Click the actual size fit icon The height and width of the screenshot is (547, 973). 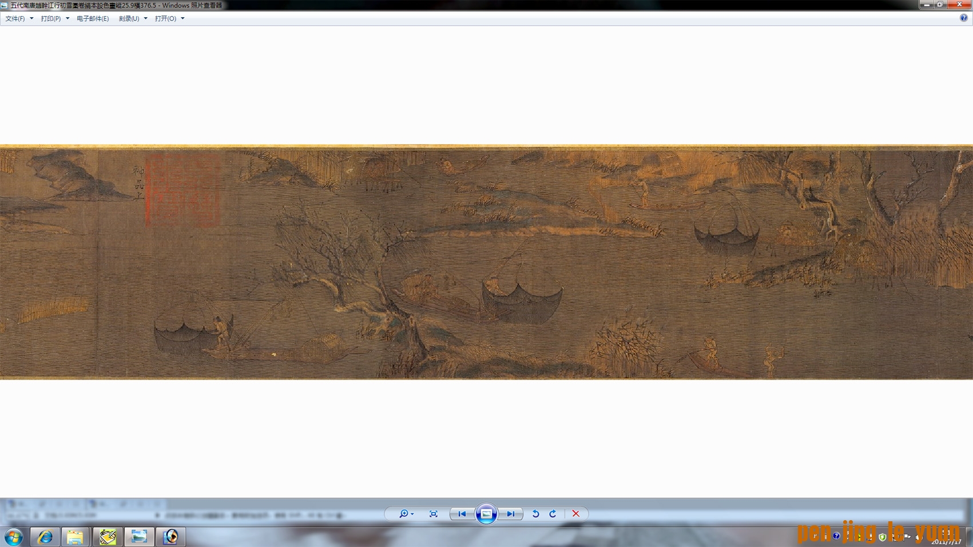tap(434, 514)
